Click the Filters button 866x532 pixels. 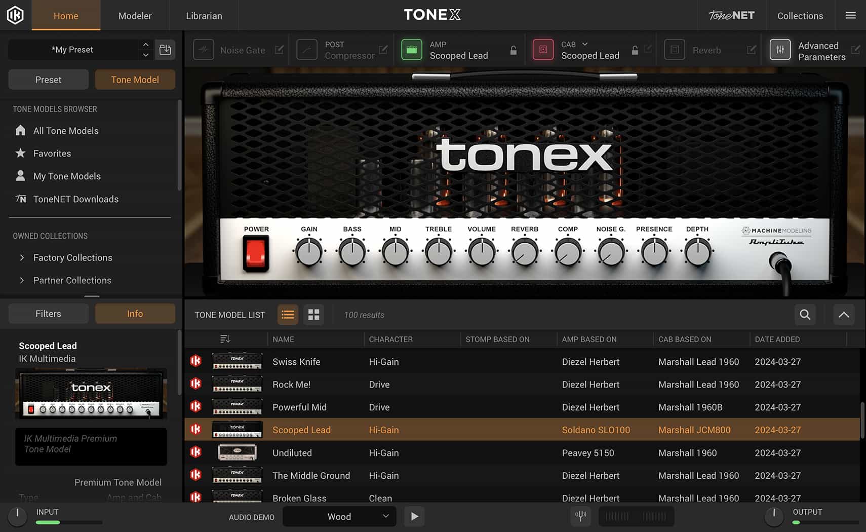[x=48, y=313]
